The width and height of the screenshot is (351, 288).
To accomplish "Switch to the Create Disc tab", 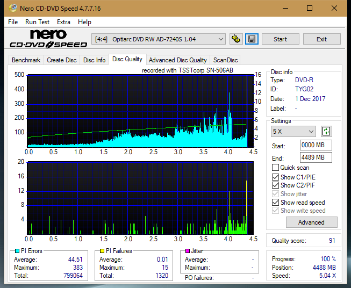I will 62,60.
